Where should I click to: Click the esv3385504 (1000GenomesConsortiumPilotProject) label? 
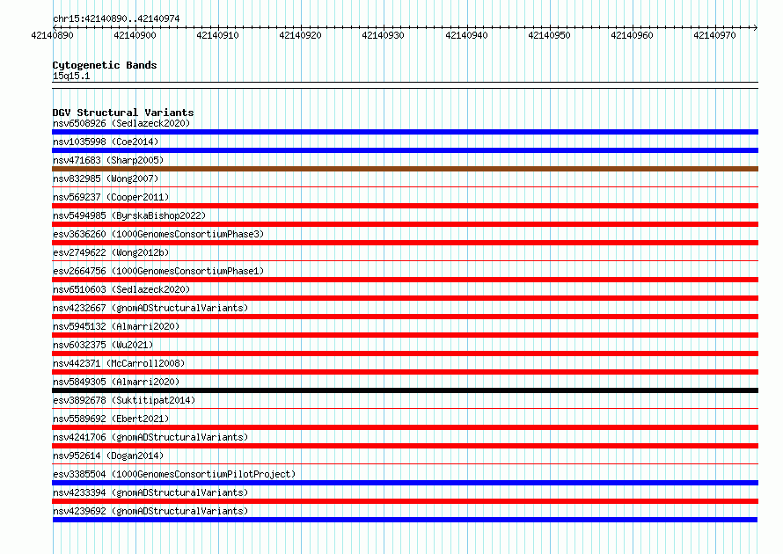[x=174, y=474]
